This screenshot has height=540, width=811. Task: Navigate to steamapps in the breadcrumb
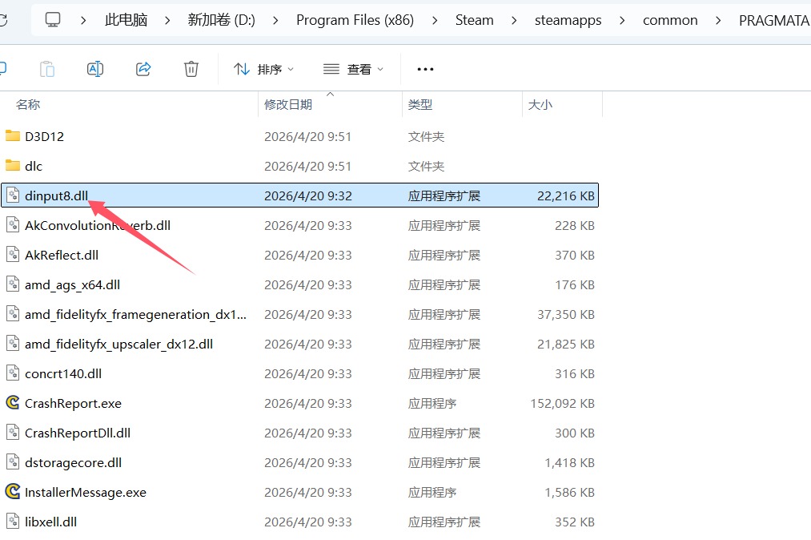pos(568,20)
